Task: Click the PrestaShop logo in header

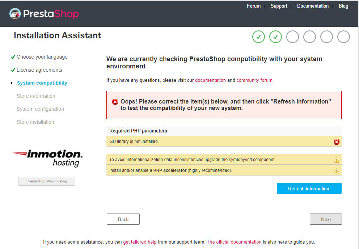Action: point(44,14)
